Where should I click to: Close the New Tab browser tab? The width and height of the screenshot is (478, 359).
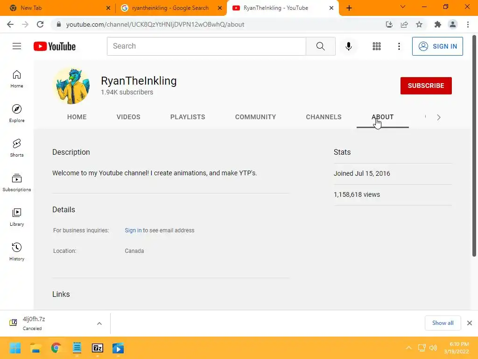[108, 8]
